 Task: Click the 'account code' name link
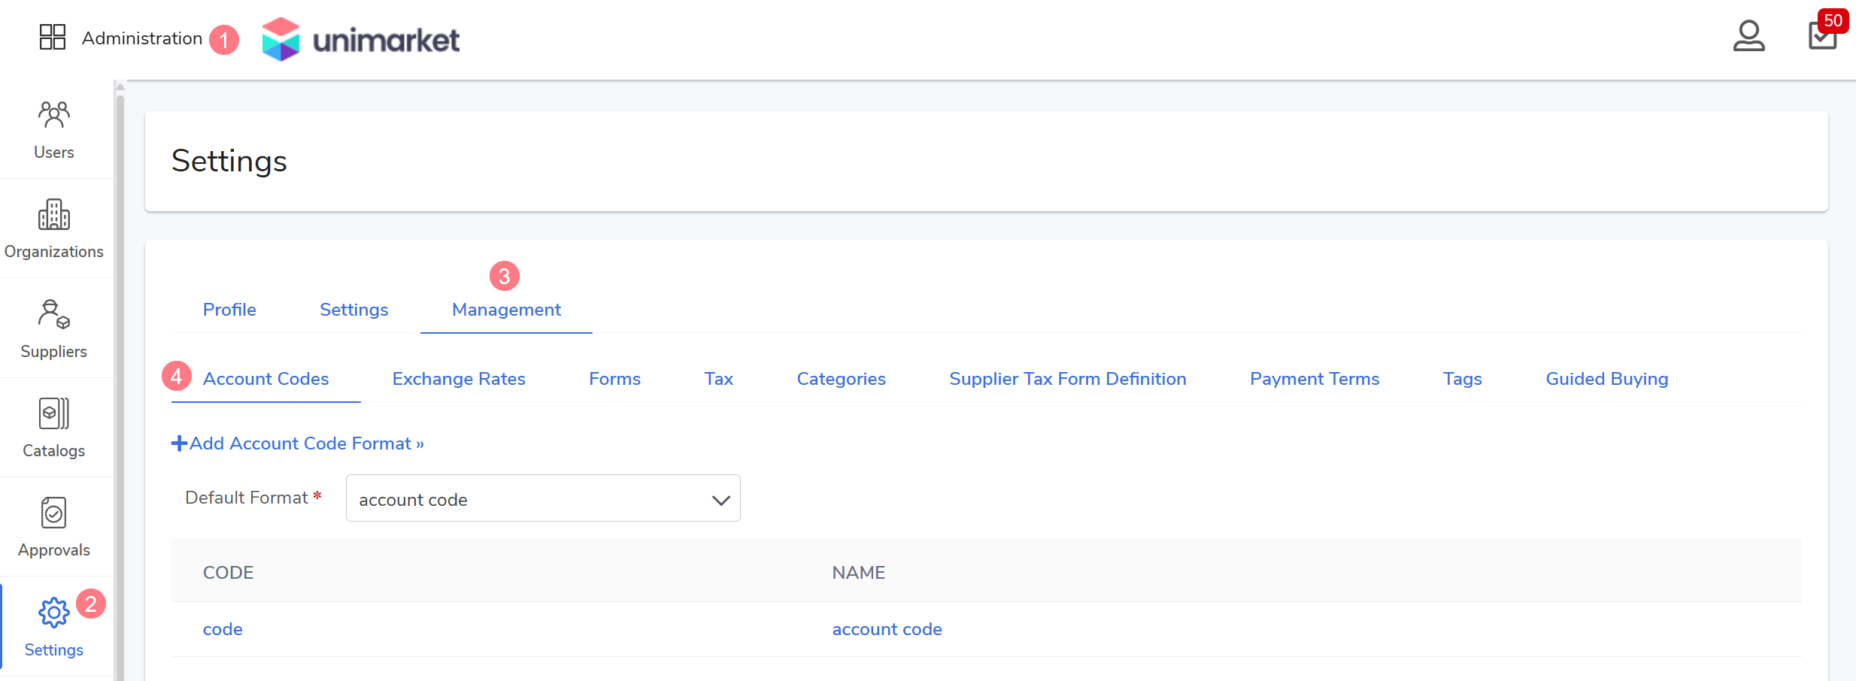click(887, 629)
